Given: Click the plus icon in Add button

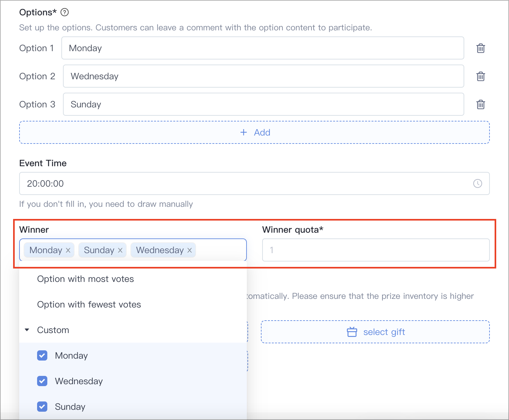Looking at the screenshot, I should point(244,132).
